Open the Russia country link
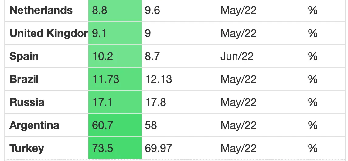The image size is (348, 161). (27, 102)
